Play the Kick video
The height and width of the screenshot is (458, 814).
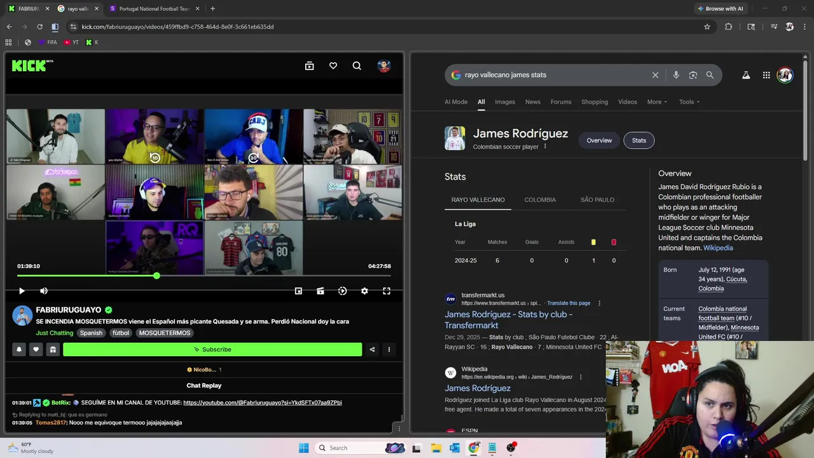[x=22, y=291]
